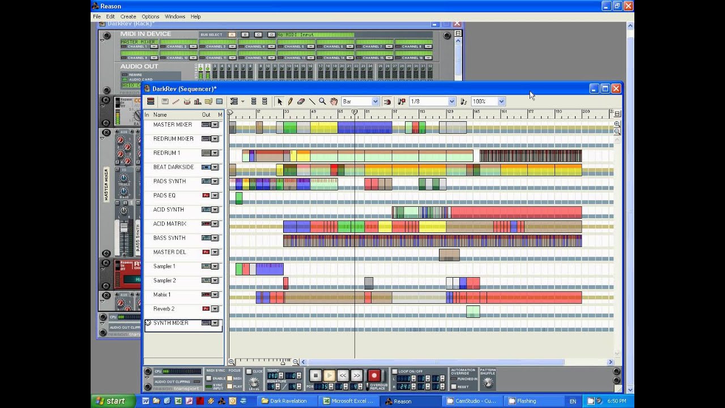Toggle MIDI Sync Enable button
Image resolution: width=725 pixels, height=408 pixels.
click(208, 378)
